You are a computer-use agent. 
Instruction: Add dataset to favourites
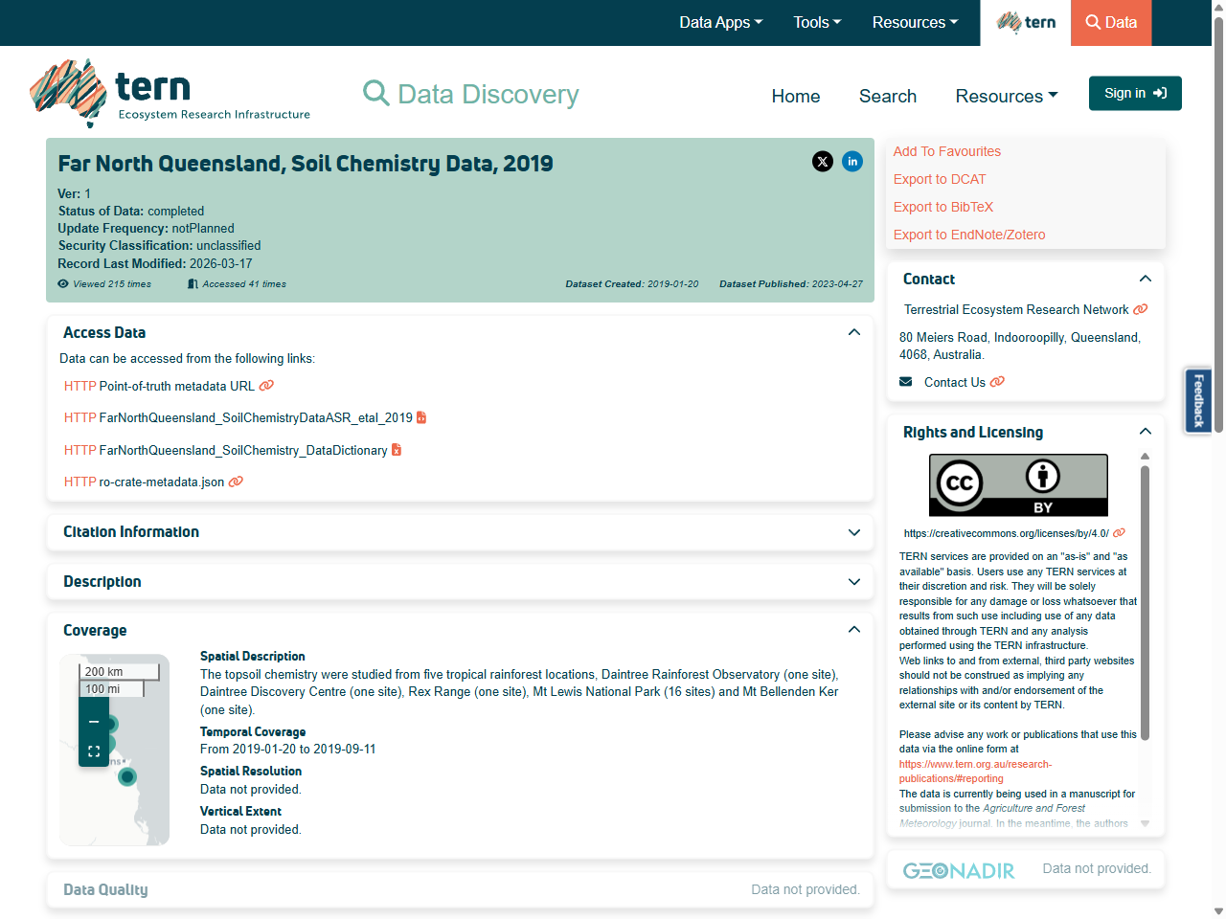946,151
